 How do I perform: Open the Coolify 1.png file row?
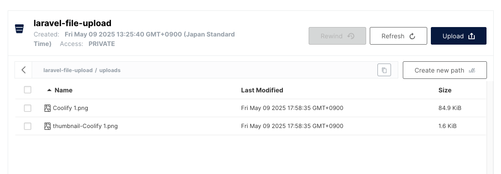pyautogui.click(x=251, y=108)
